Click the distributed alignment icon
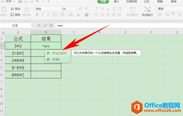Viewport: 183px width, 116px height. (x=119, y=15)
